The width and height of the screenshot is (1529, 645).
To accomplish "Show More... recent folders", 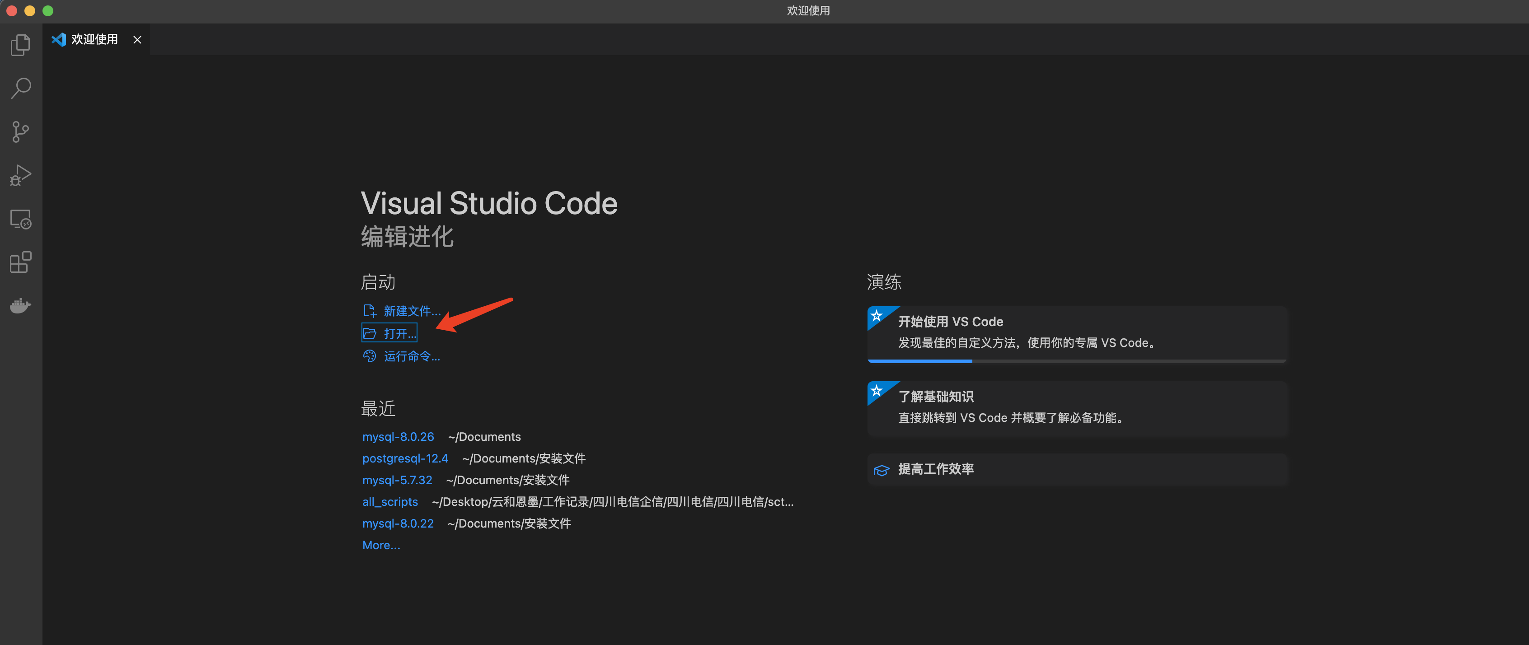I will 381,545.
